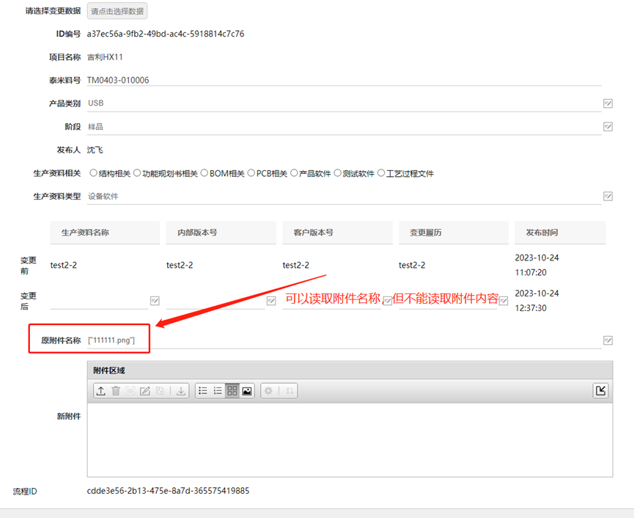
Task: Click the 原附件名称 input showing 111111.png
Action: tap(344, 340)
